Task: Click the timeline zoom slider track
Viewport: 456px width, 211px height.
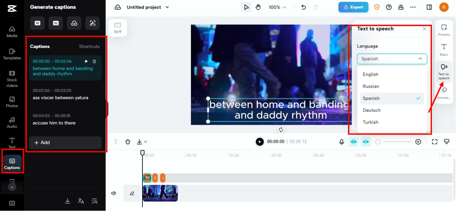Action: coord(398,142)
